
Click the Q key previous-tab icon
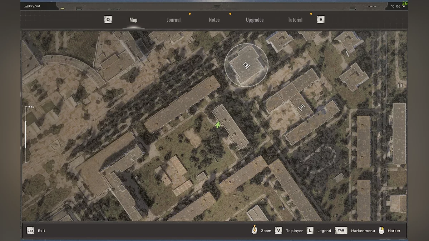(x=108, y=20)
